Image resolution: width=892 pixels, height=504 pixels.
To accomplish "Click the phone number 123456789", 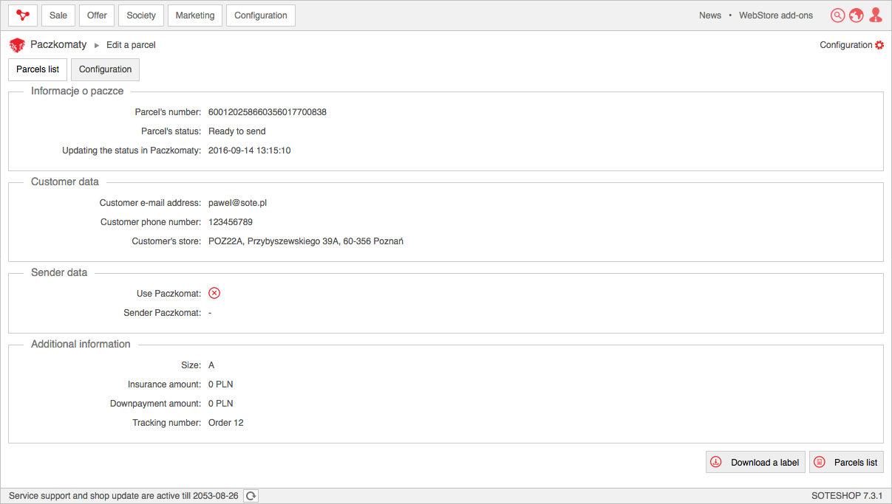I will pyautogui.click(x=231, y=222).
